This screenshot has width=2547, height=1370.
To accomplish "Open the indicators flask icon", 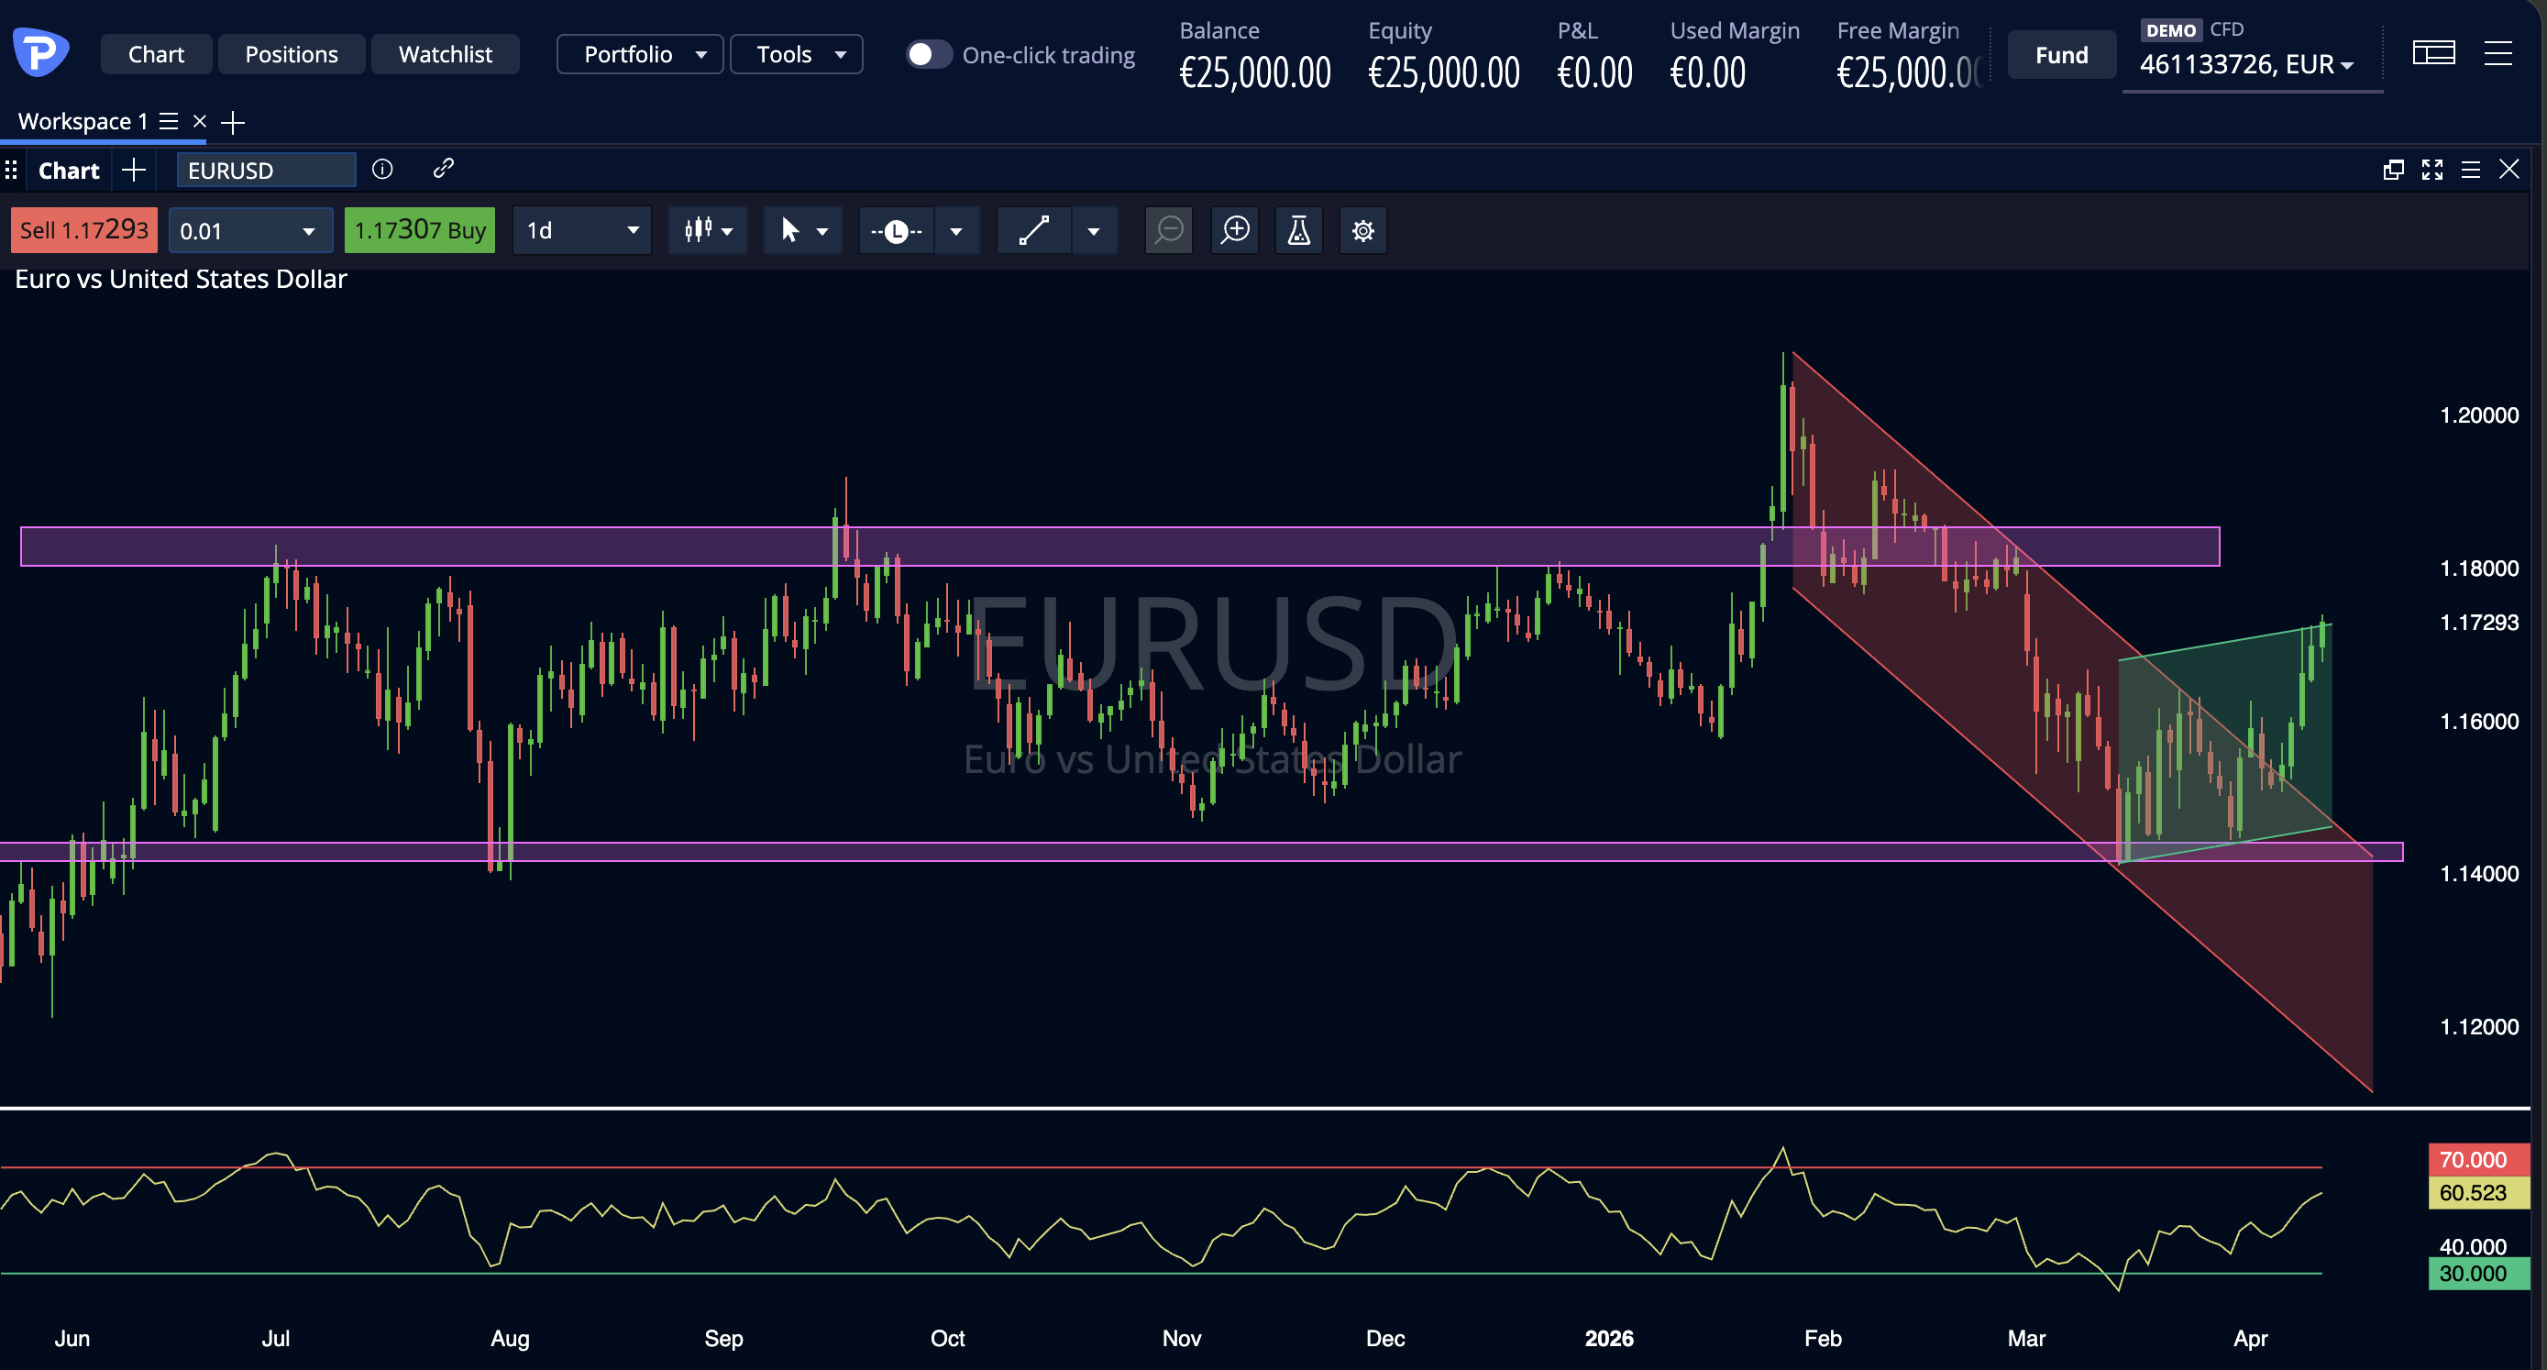I will coord(1298,230).
